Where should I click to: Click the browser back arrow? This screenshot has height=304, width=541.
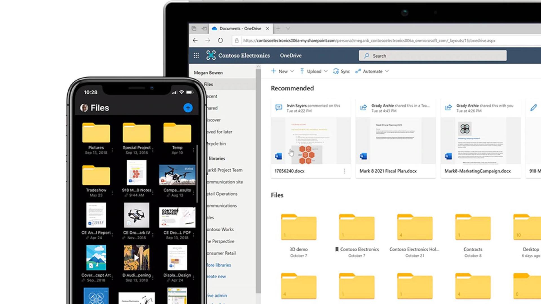195,40
